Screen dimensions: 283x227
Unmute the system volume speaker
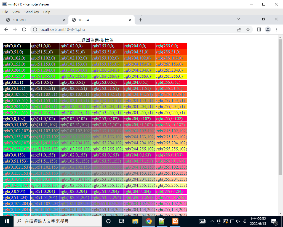point(238,221)
